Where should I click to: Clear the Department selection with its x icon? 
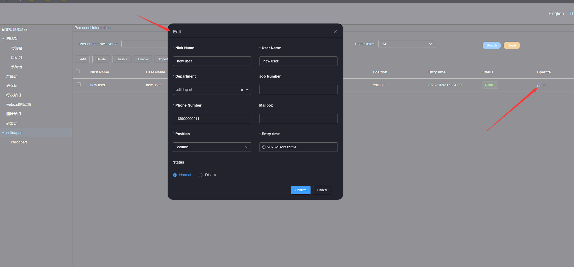tap(242, 90)
